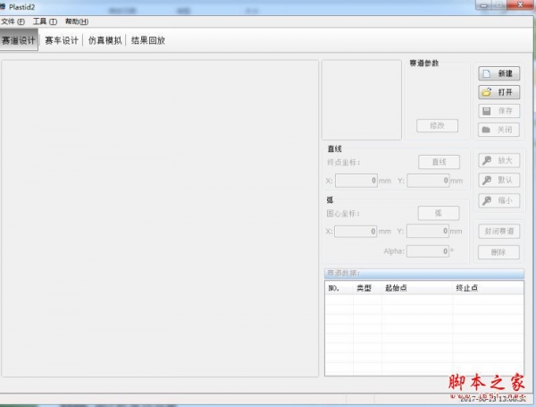Click the 起始点 column header
Image resolution: width=536 pixels, height=407 pixels.
(417, 288)
